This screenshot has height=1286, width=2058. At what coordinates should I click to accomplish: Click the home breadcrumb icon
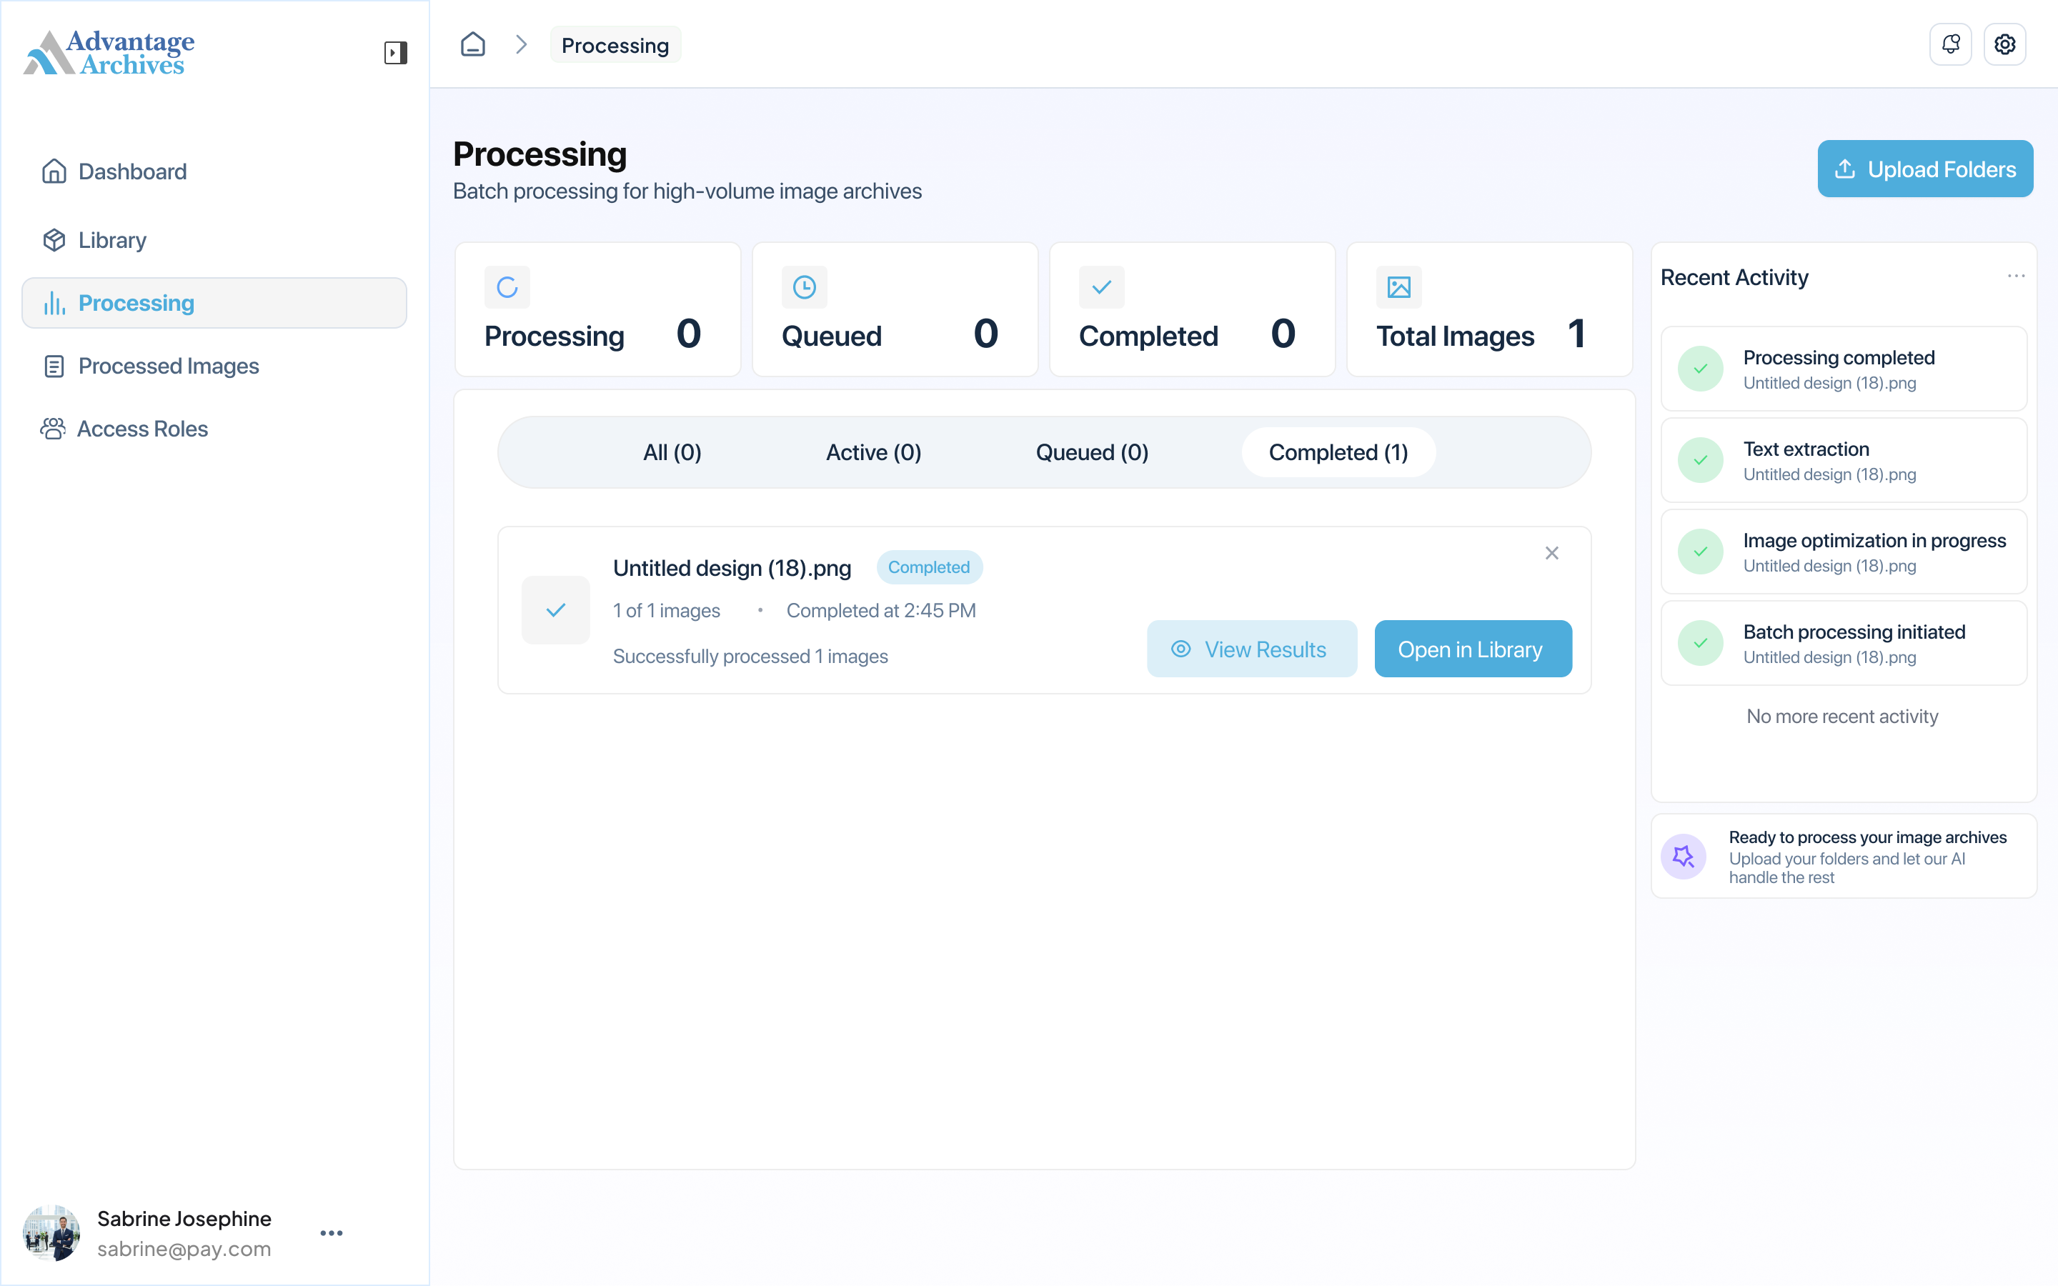[x=473, y=44]
